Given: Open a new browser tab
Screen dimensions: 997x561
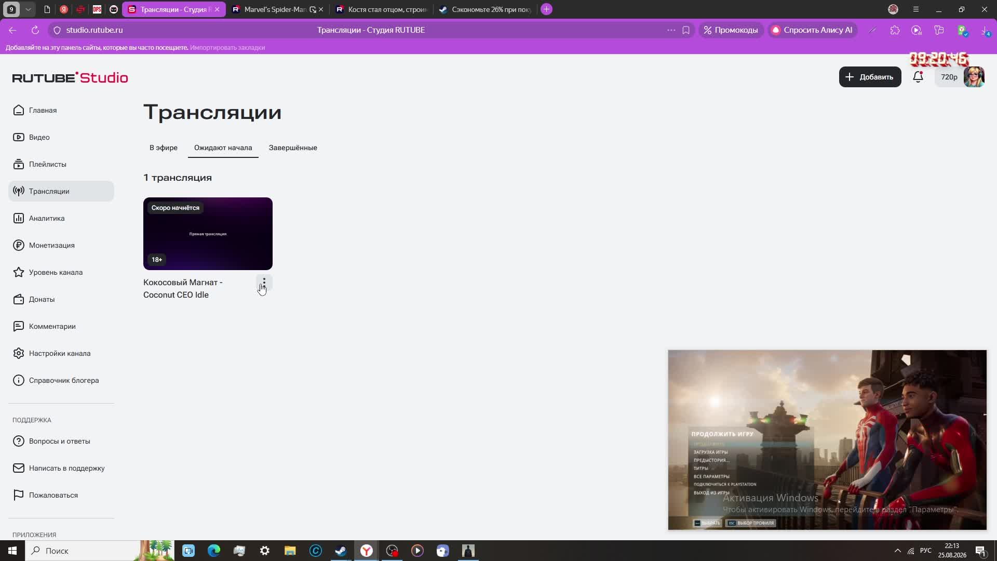Looking at the screenshot, I should click(x=546, y=9).
